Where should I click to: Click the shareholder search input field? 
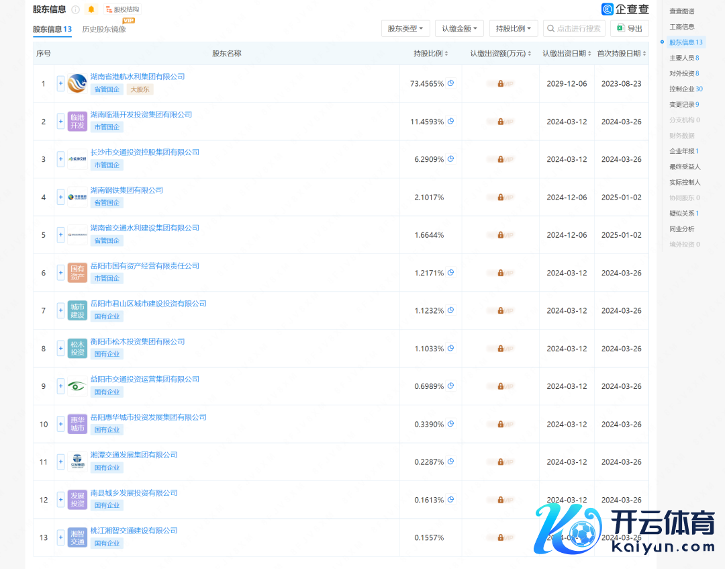(x=574, y=28)
